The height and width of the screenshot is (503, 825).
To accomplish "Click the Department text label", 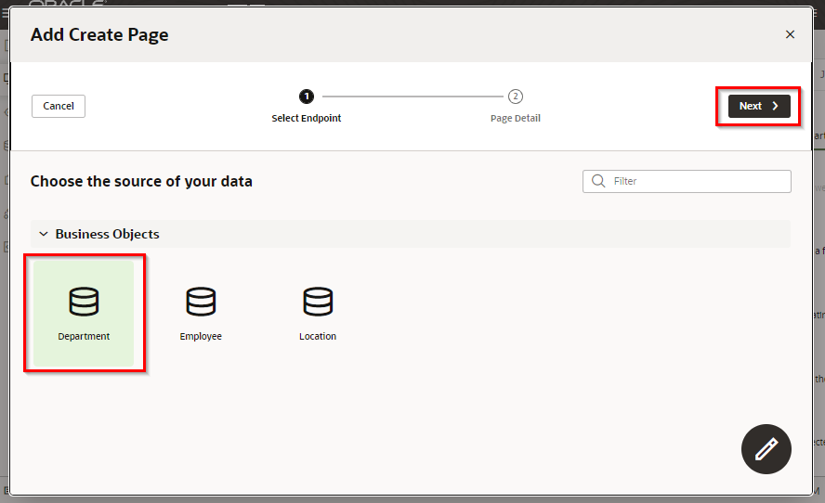I will click(x=84, y=336).
